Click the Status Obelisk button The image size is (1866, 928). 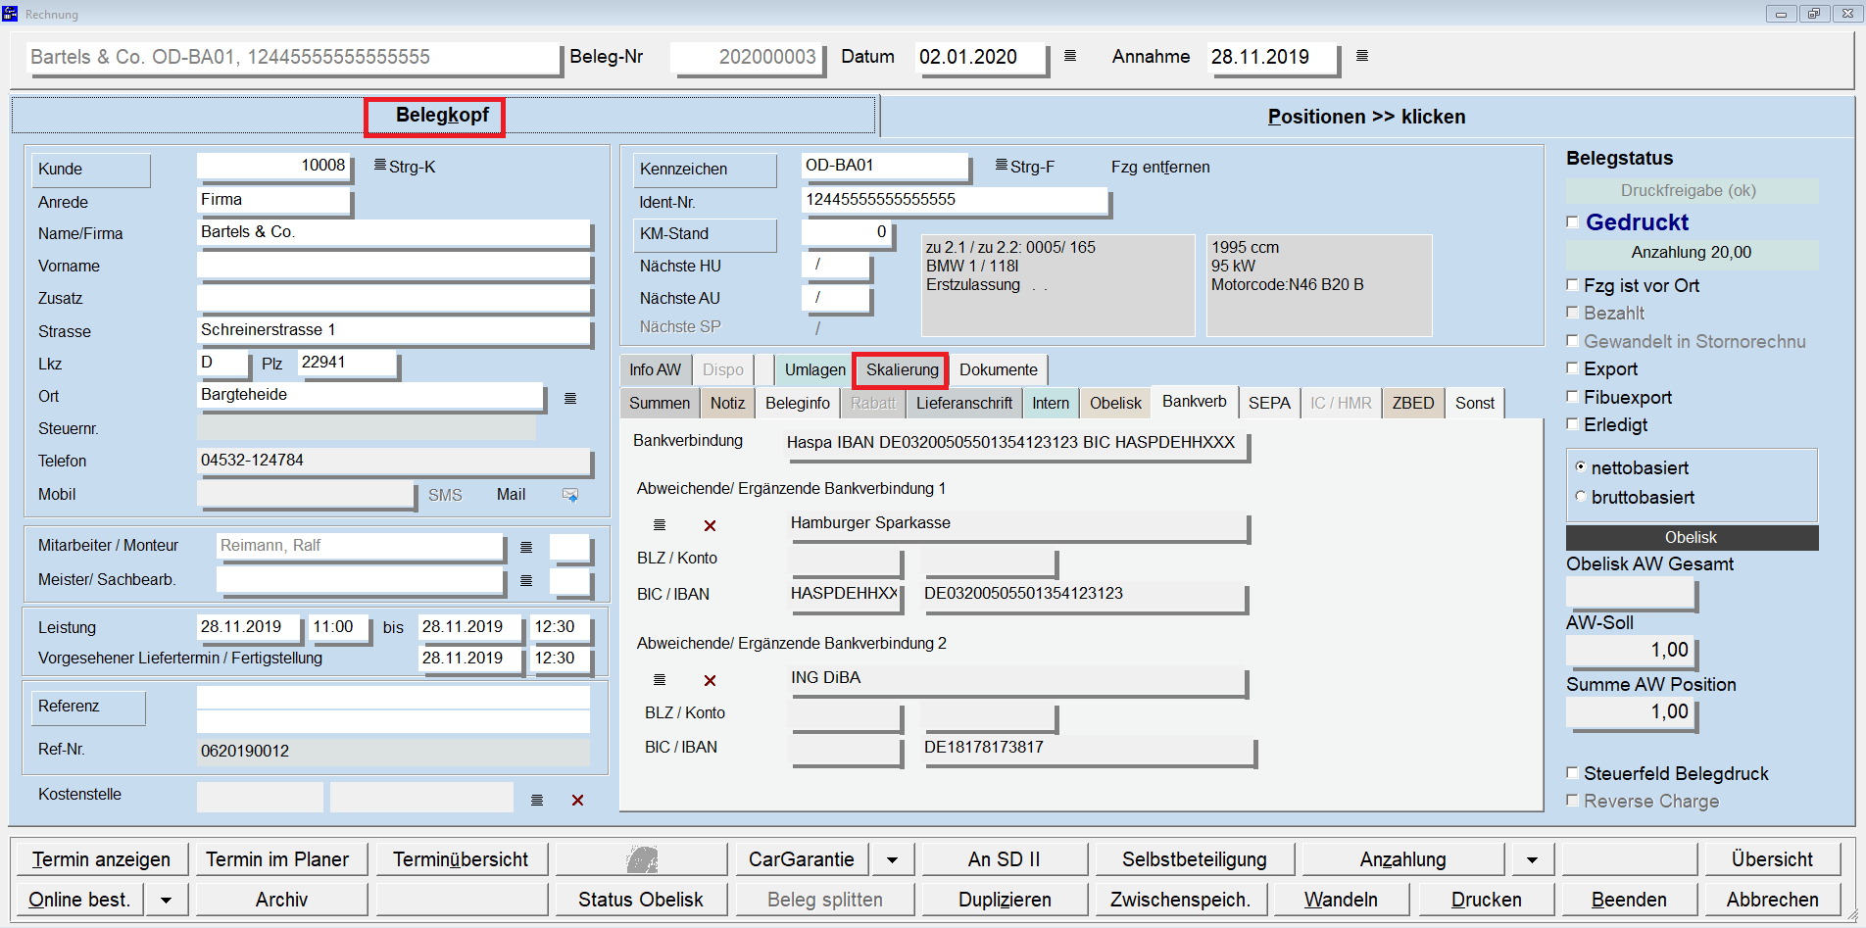pos(641,900)
